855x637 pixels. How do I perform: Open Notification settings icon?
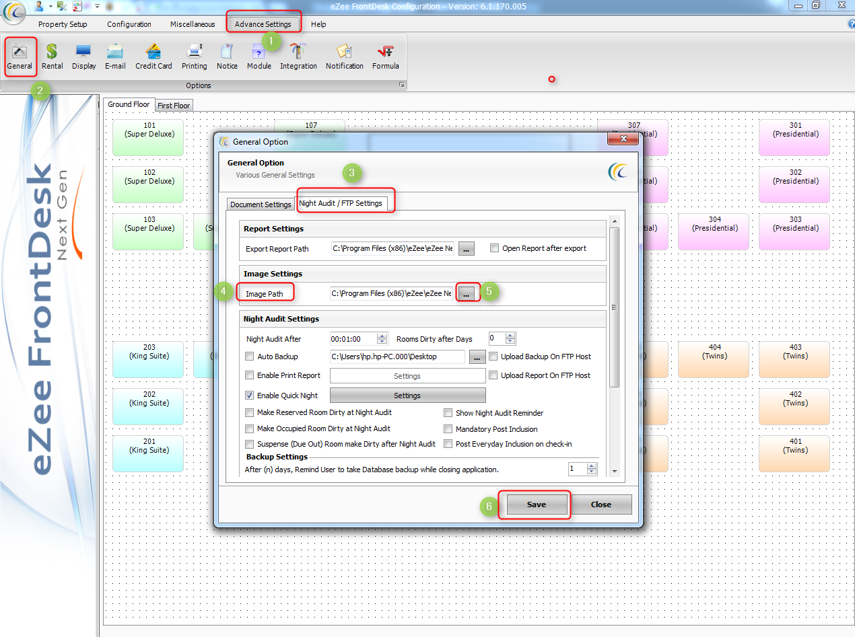pyautogui.click(x=345, y=57)
